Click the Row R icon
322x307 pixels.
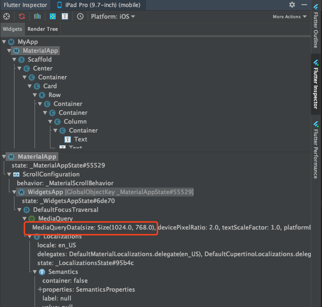(x=42, y=95)
